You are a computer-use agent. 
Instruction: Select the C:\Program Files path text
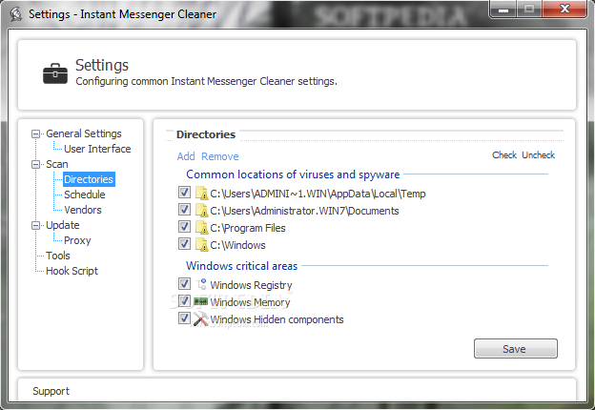pyautogui.click(x=248, y=228)
